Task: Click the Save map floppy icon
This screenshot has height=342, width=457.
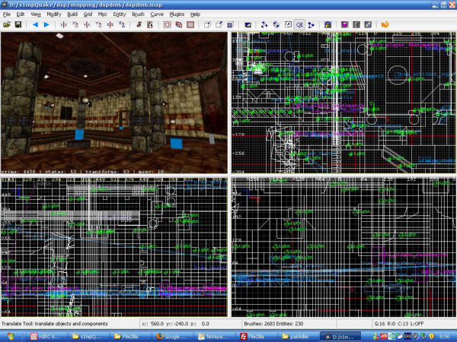Action: (x=18, y=25)
